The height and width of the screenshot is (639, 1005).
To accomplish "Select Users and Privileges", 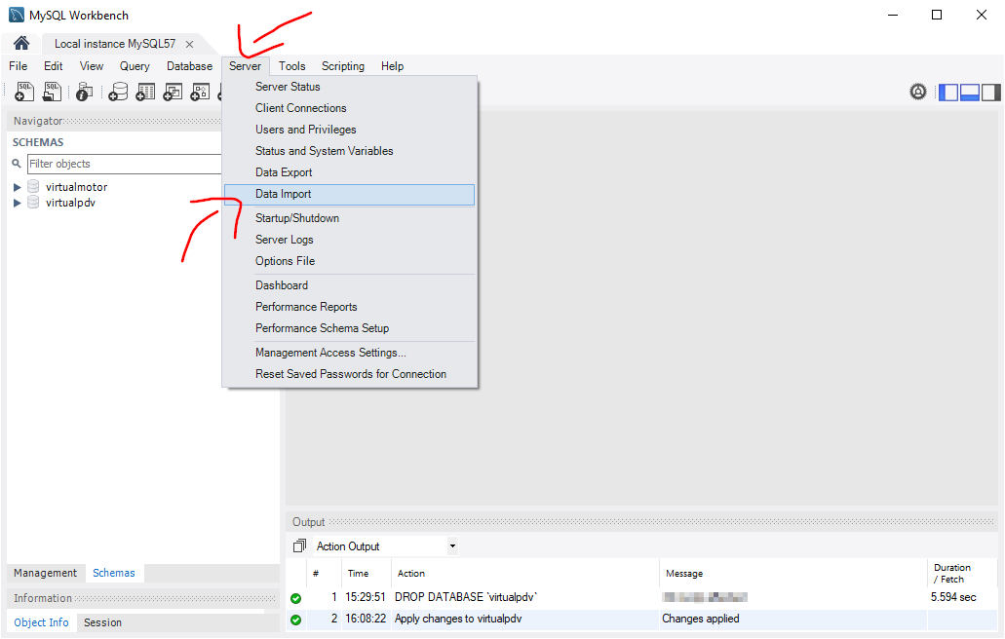I will point(349,130).
